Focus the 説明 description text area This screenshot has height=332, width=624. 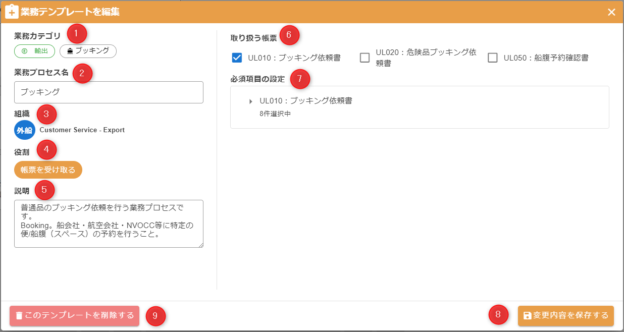(109, 224)
